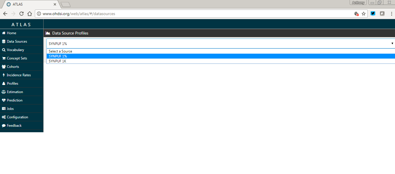Image resolution: width=395 pixels, height=174 pixels.
Task: Choose SYNPUF 1K from the source list
Action: click(x=58, y=61)
